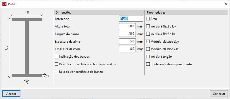Click the Referência text field
230x99 pixels.
131,19
